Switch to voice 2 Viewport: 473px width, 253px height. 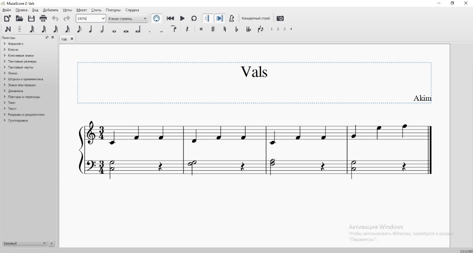tap(278, 29)
